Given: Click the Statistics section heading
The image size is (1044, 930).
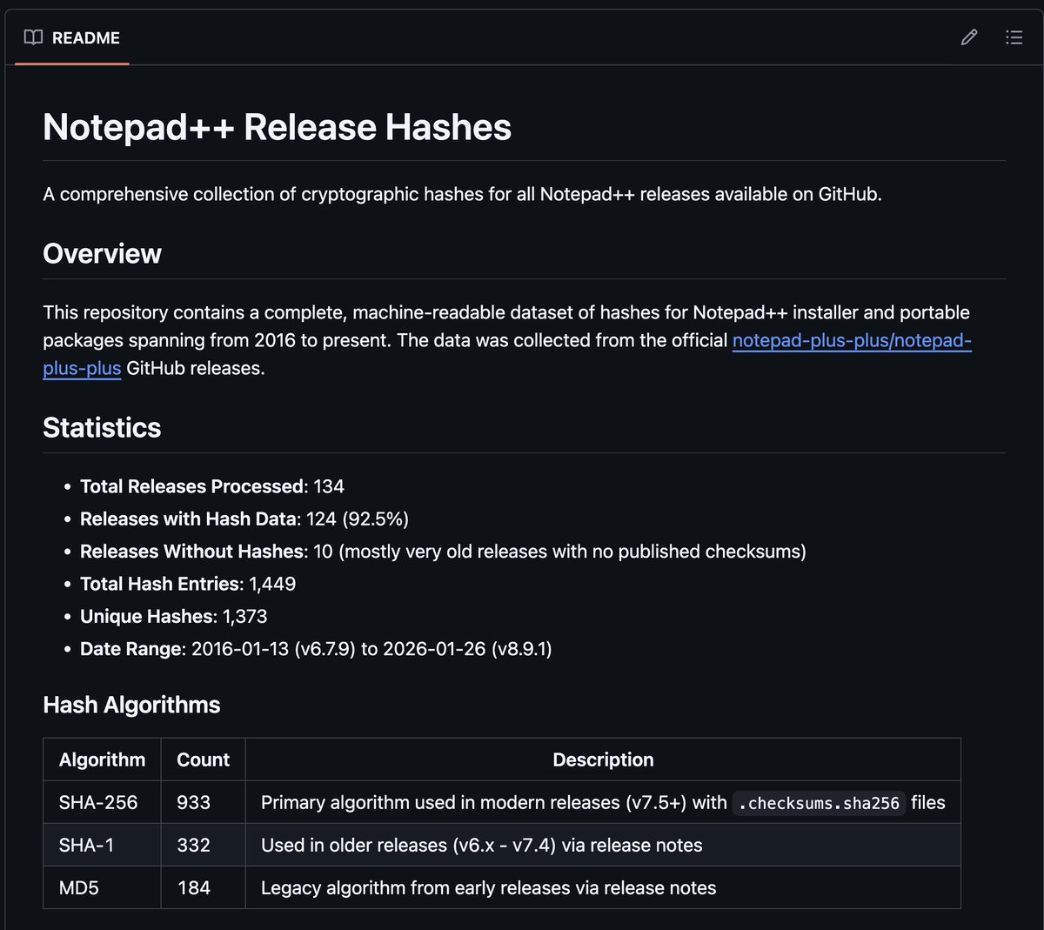Looking at the screenshot, I should [102, 427].
